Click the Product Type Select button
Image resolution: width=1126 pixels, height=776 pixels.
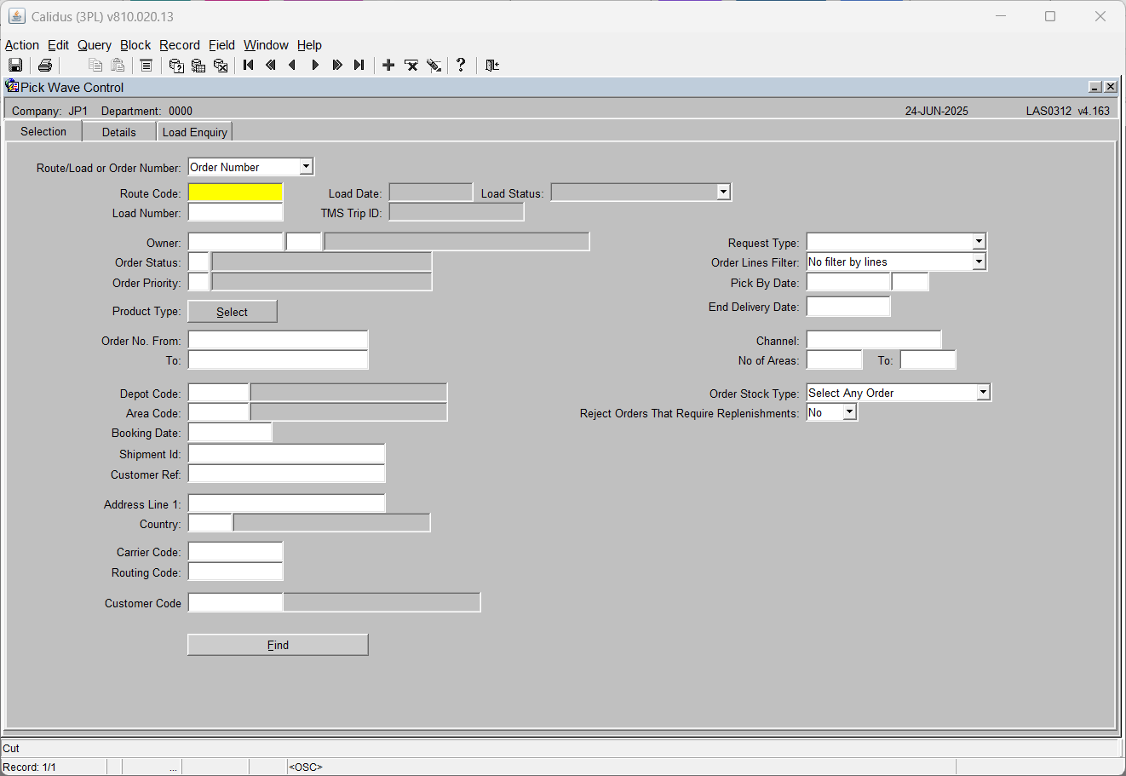[233, 312]
